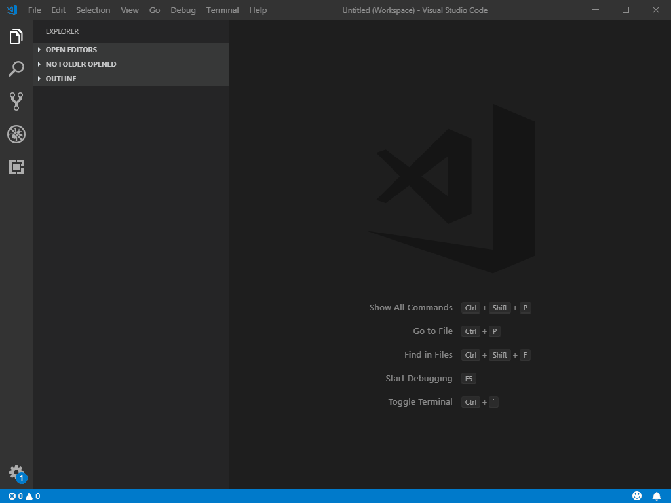Click the Manage gear icon

(16, 472)
